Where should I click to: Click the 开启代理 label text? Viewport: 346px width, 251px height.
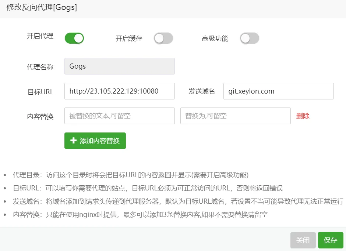click(x=40, y=36)
